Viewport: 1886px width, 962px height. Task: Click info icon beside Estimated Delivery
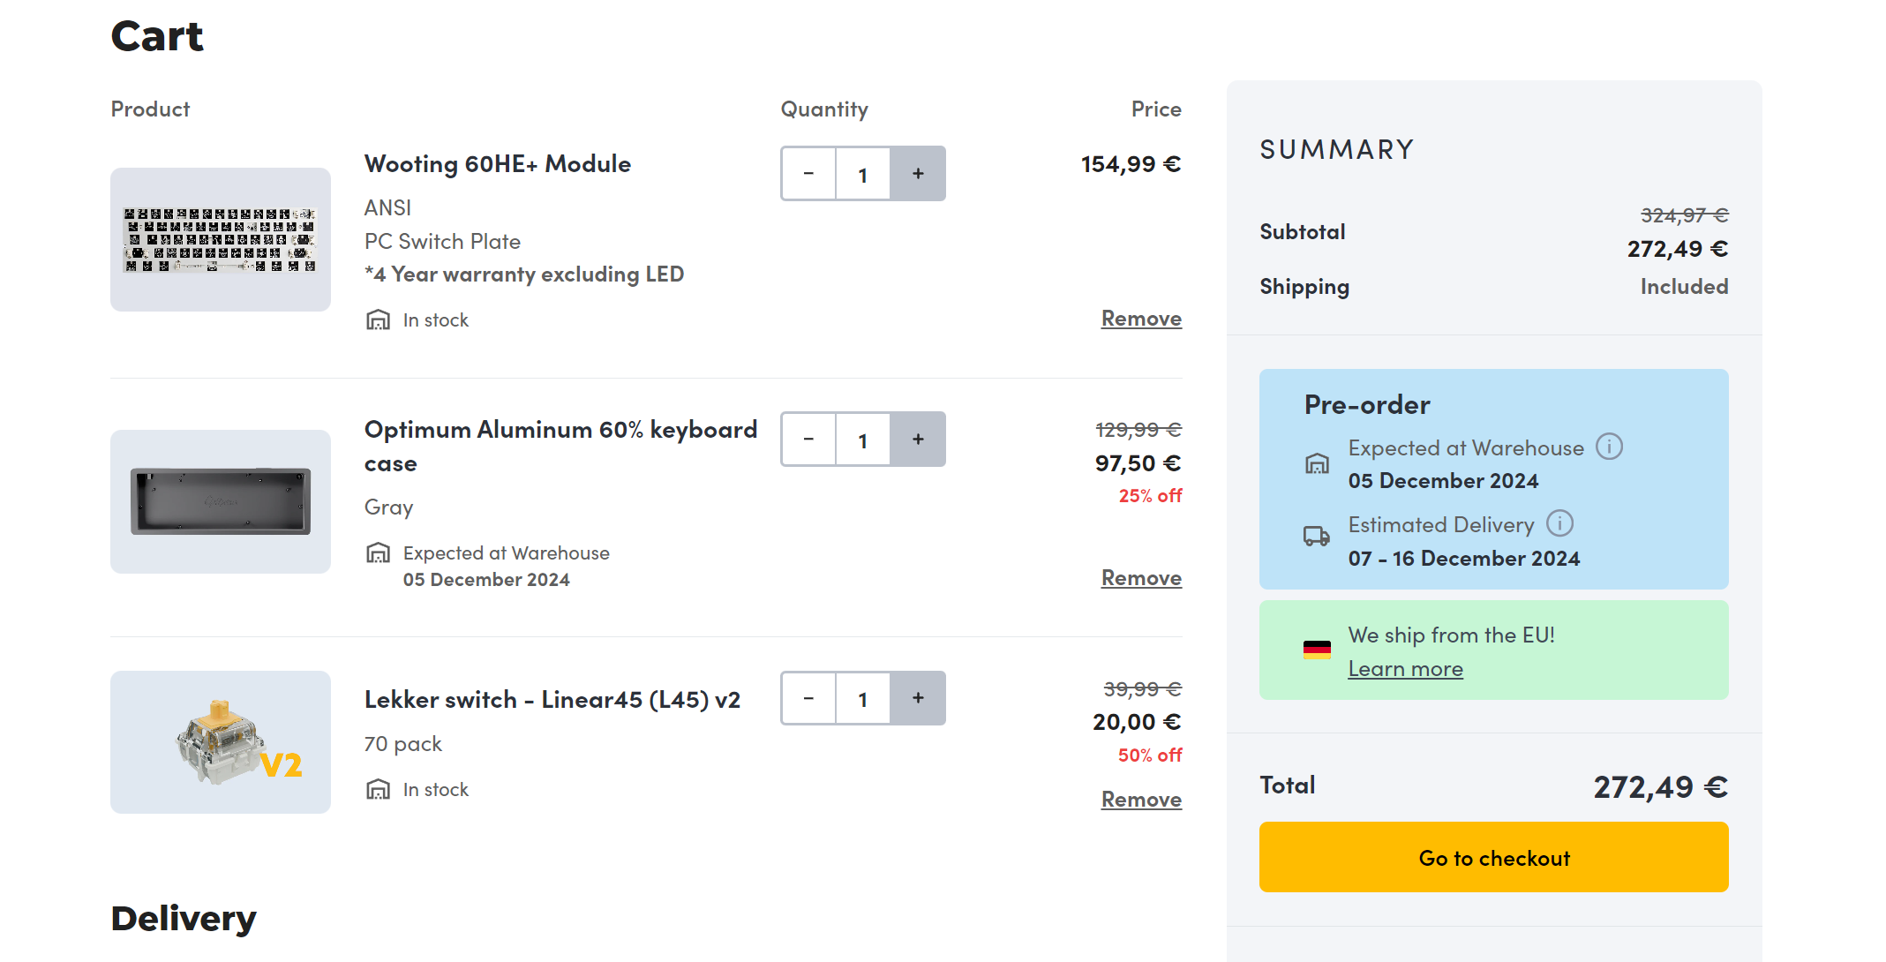[x=1559, y=523]
